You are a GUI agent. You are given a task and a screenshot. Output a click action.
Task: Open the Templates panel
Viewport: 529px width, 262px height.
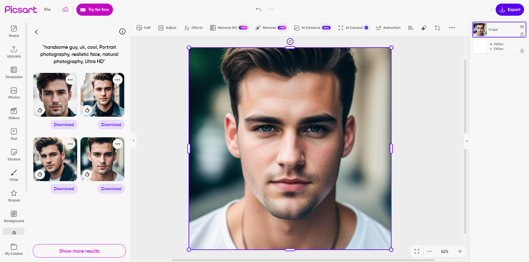click(14, 72)
